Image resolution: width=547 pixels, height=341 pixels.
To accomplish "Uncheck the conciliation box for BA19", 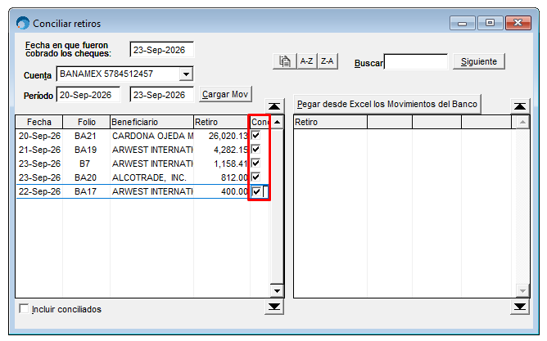I will click(x=255, y=150).
